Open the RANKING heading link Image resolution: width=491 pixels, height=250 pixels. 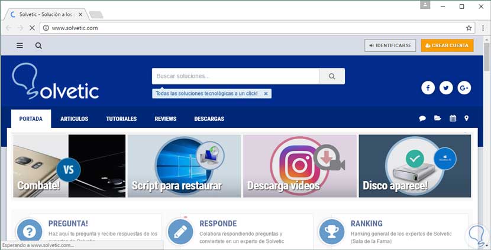tap(366, 223)
